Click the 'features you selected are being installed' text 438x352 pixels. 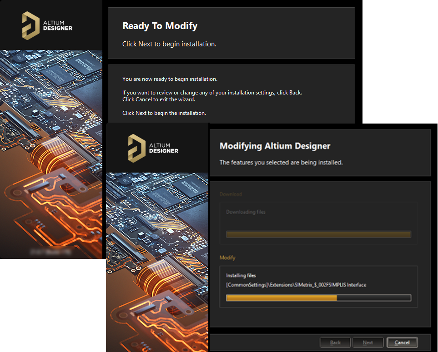pyautogui.click(x=281, y=162)
